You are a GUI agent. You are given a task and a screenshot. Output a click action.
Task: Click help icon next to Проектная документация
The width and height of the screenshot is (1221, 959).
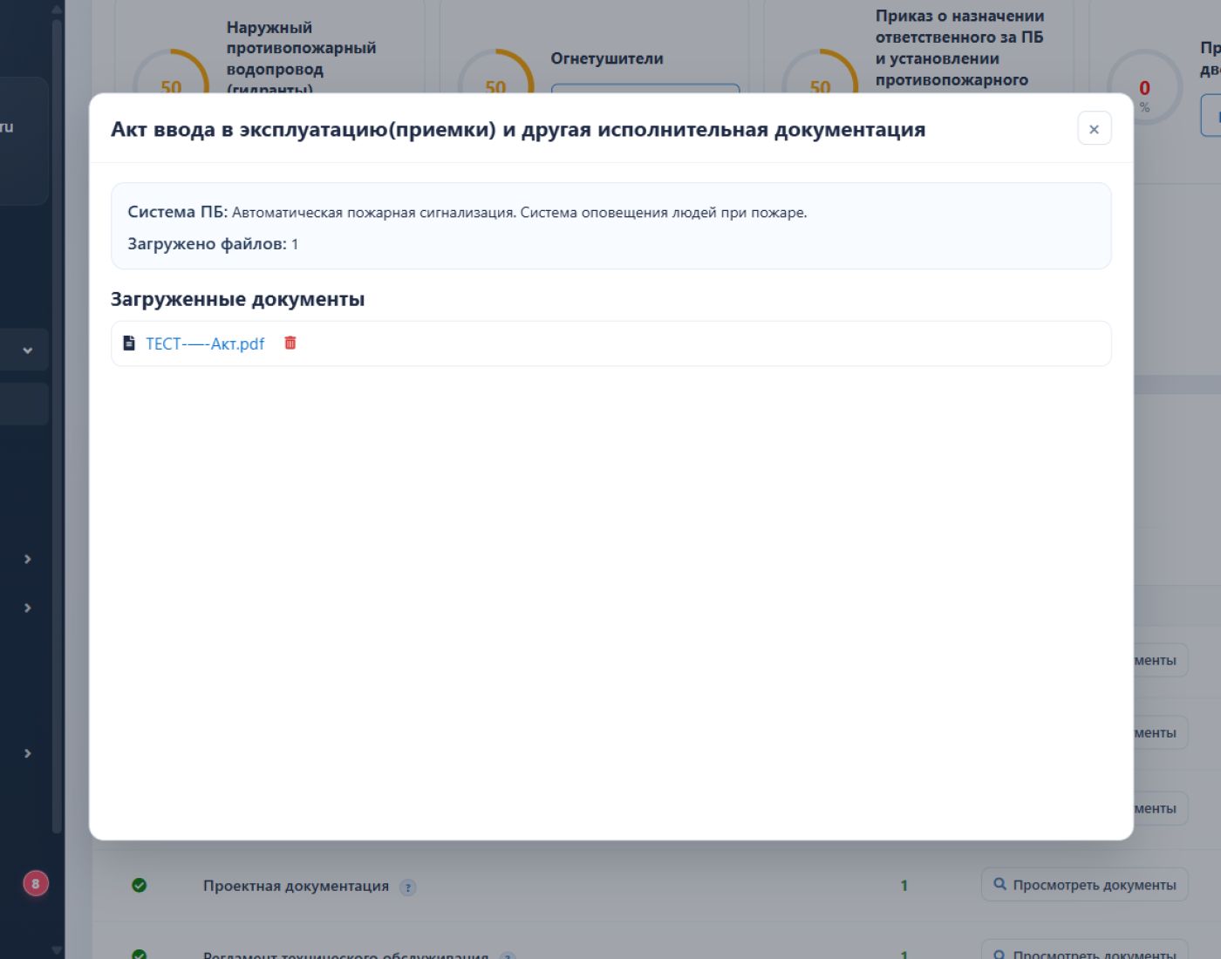pyautogui.click(x=407, y=888)
